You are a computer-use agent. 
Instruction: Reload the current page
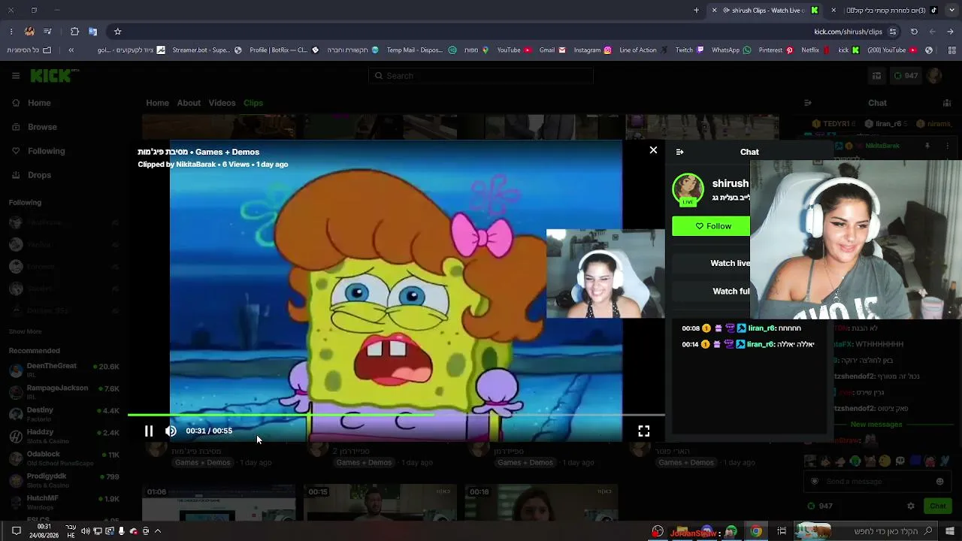pyautogui.click(x=914, y=32)
